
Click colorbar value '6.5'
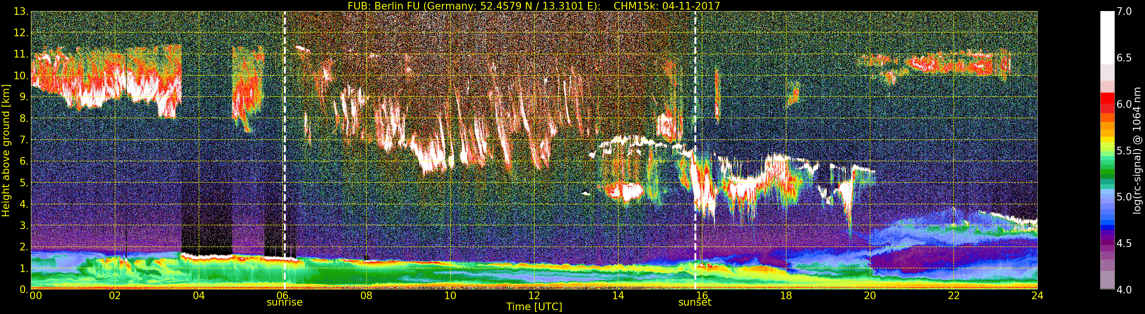[x=1124, y=58]
